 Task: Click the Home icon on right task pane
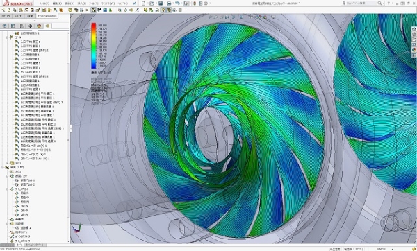pos(414,29)
